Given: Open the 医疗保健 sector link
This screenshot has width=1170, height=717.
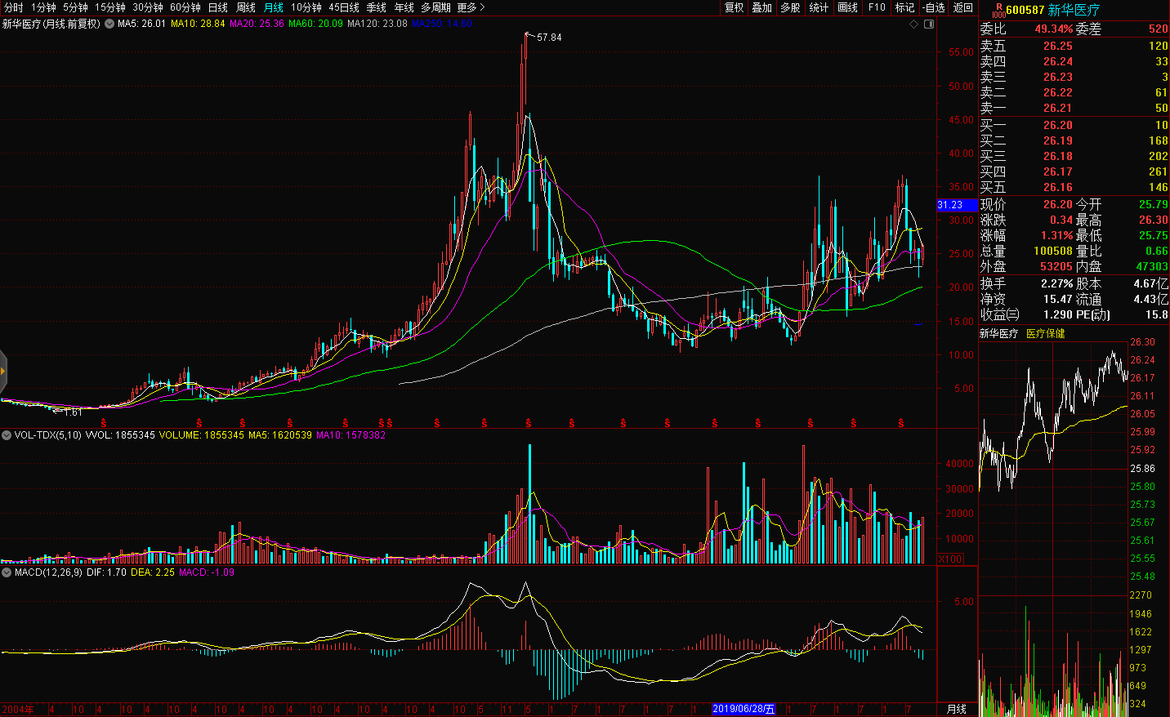Looking at the screenshot, I should pyautogui.click(x=1046, y=333).
